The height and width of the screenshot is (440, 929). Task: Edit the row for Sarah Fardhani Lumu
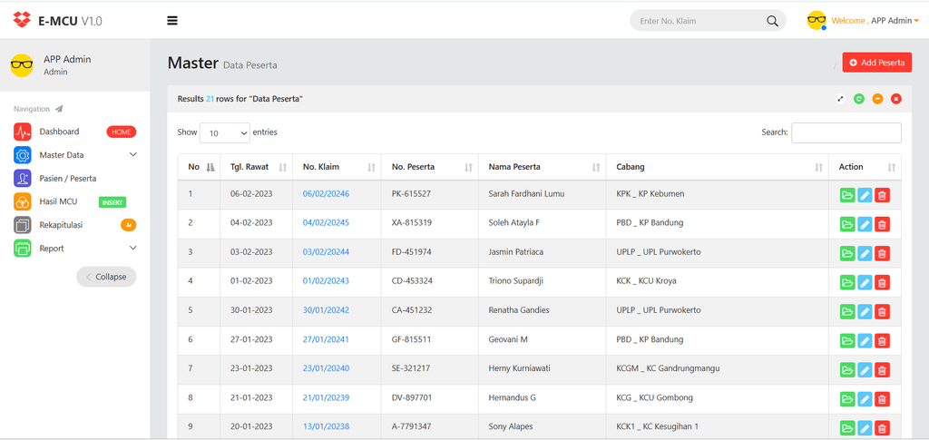(865, 195)
